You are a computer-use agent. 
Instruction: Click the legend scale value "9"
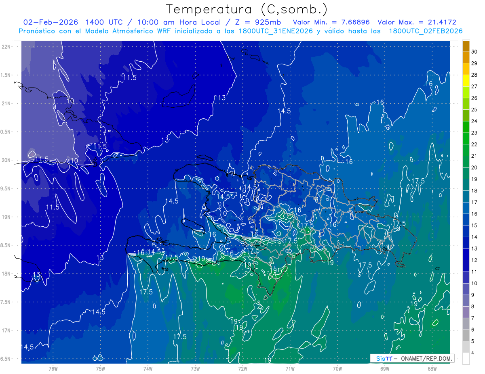tap(473, 295)
